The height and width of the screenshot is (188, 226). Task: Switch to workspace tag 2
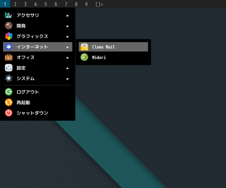click(15, 4)
